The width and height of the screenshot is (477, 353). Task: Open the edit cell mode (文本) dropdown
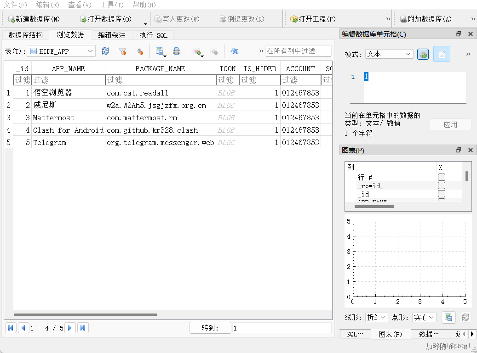389,54
